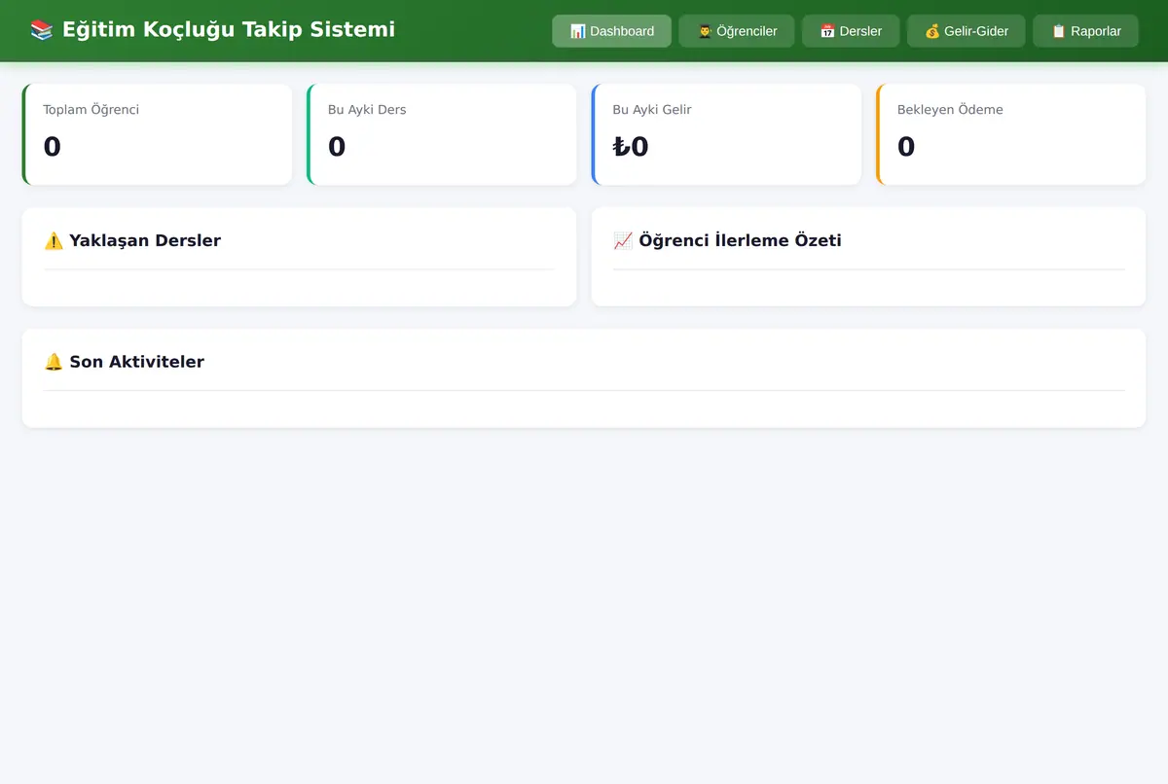Viewport: 1168px width, 784px height.
Task: Click the Öğrenci İlerleme Özeti heading
Action: pos(740,240)
